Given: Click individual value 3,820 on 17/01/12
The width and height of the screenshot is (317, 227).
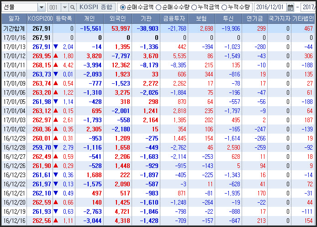Looking at the screenshot, I should [x=94, y=56].
